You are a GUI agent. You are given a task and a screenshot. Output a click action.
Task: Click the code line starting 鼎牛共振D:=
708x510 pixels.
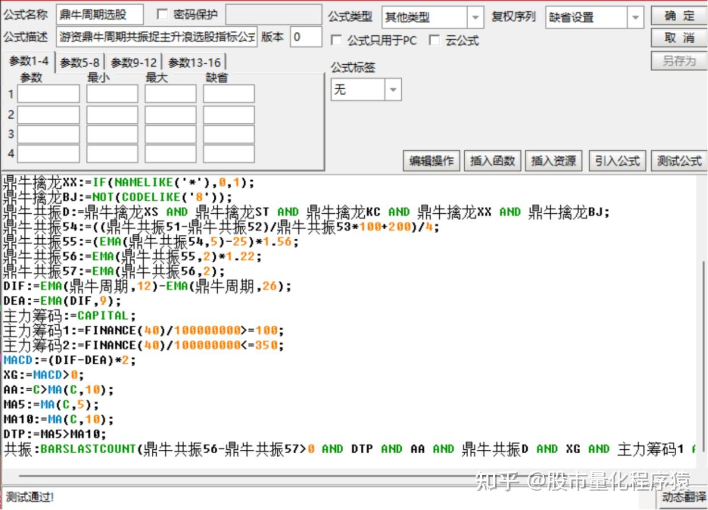pyautogui.click(x=306, y=212)
